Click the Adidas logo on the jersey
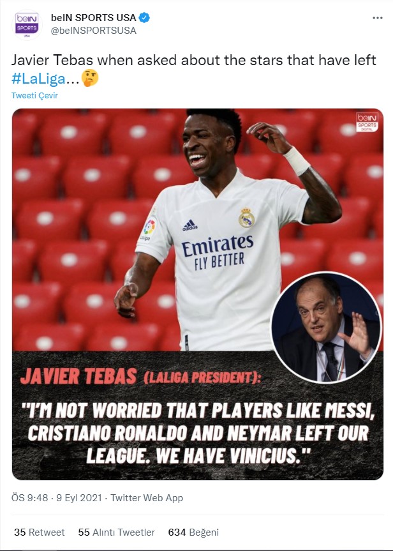Image resolution: width=393 pixels, height=551 pixels. pos(189,225)
